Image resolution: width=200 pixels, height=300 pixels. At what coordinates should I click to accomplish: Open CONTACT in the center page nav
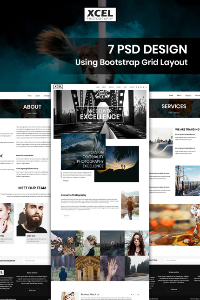pos(132,87)
